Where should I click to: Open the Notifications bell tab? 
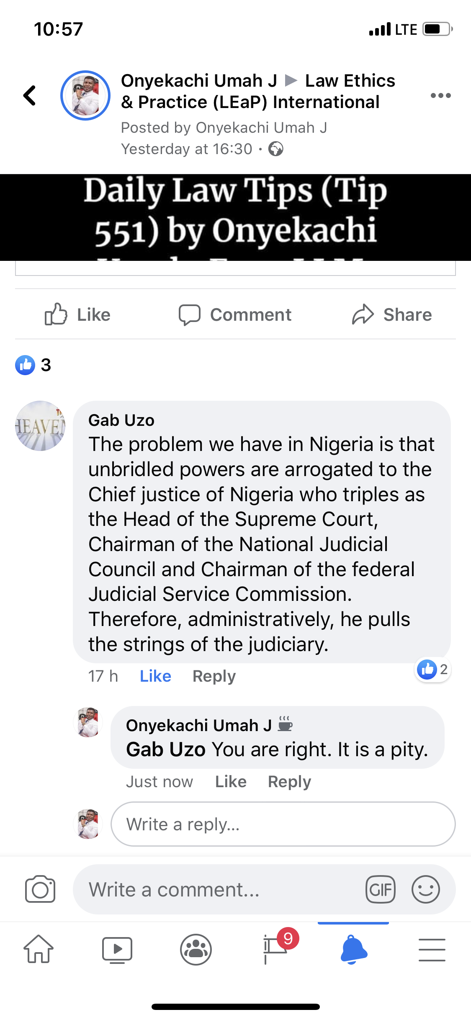click(353, 949)
